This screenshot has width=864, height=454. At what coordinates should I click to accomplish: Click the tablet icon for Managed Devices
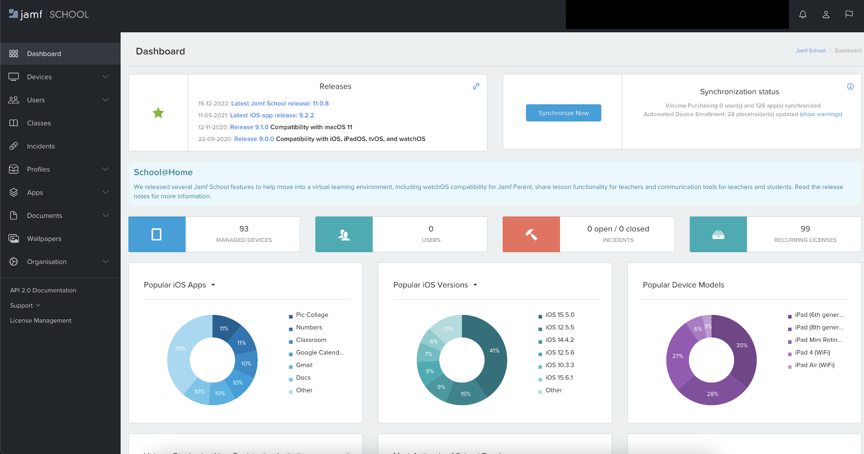[157, 235]
